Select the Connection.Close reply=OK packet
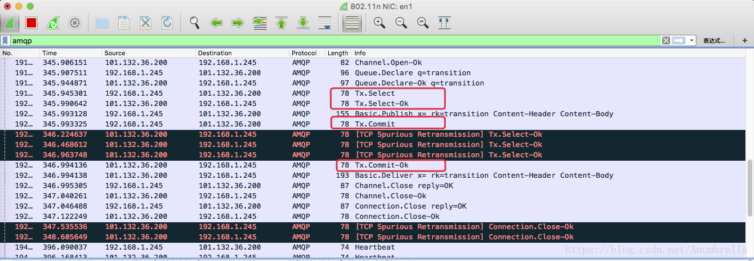The image size is (754, 261). click(x=373, y=206)
